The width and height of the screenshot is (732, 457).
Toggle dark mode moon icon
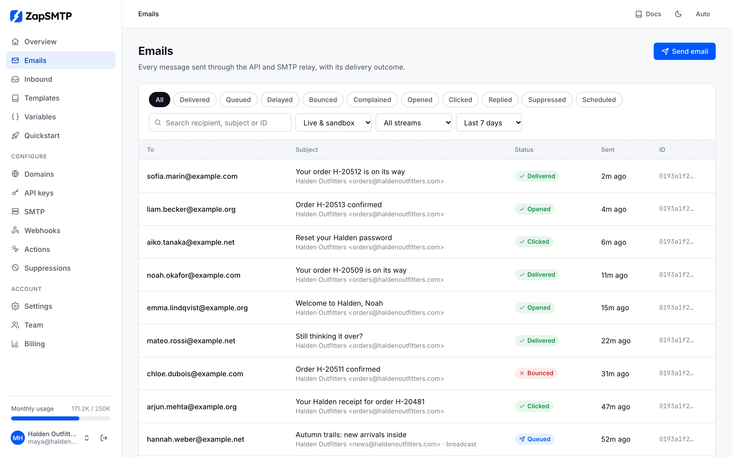[x=678, y=14]
